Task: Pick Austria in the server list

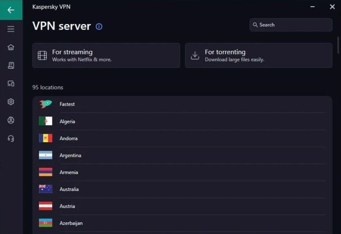Action: tap(182, 206)
